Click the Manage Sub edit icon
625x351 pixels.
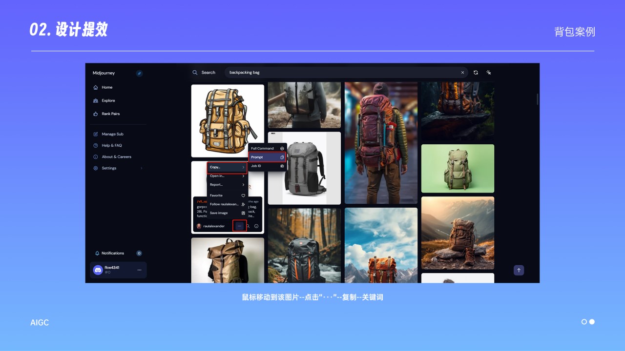click(x=96, y=134)
